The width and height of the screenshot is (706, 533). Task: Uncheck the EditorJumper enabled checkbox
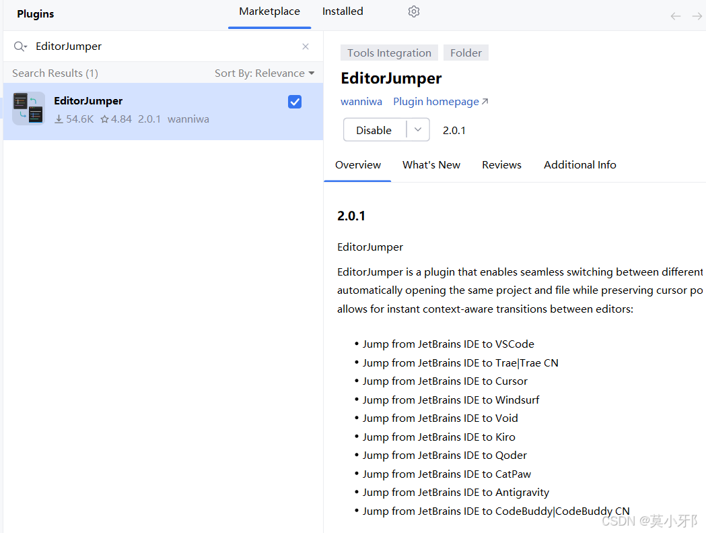295,102
